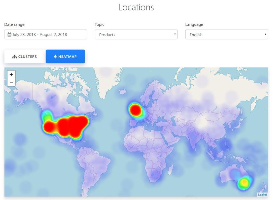Viewport: 273px width, 200px height.
Task: Click the yellow hotspot in southeast Australia
Action: pos(244,183)
